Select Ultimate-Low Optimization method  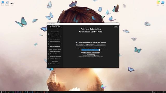click(56, 44)
